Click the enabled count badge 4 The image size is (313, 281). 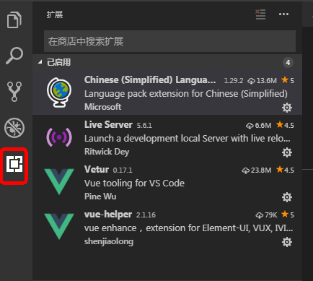(288, 63)
